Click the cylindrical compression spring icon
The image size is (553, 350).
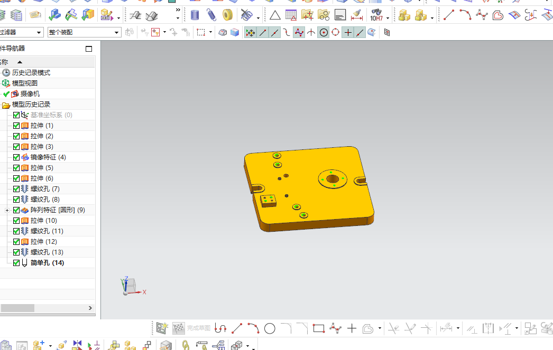[x=195, y=15]
